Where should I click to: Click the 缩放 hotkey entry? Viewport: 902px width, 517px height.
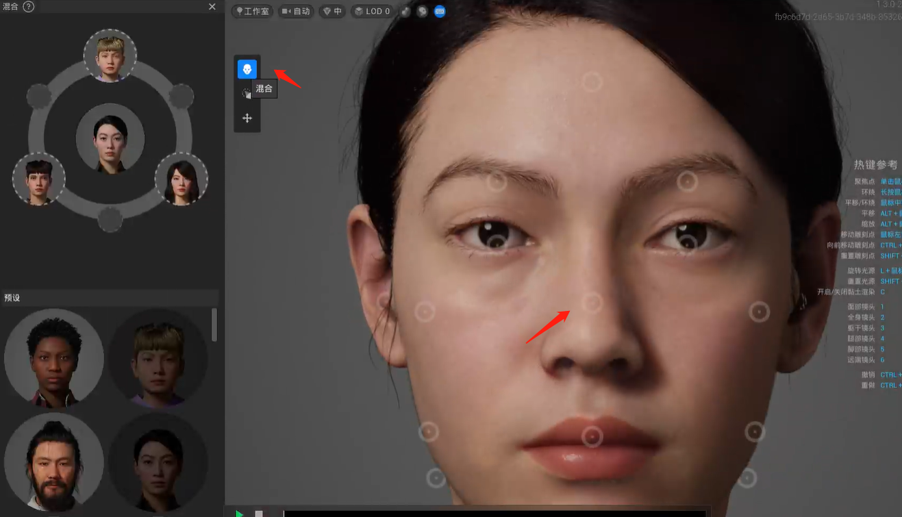point(881,224)
